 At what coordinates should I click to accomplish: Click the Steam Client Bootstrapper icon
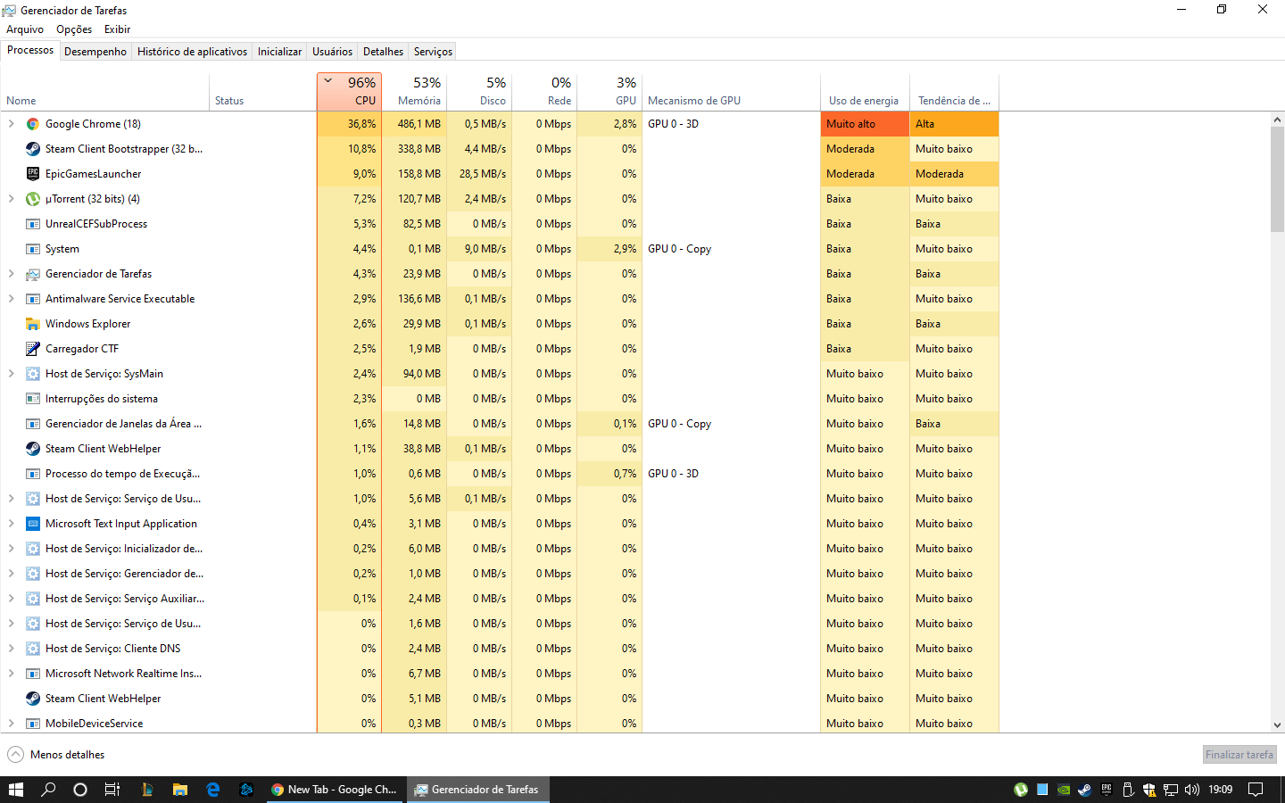pos(33,149)
